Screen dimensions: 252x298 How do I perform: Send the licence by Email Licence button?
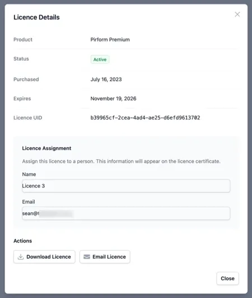[105, 257]
